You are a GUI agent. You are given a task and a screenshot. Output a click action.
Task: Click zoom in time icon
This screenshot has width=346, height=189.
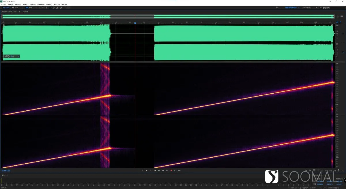314,170
